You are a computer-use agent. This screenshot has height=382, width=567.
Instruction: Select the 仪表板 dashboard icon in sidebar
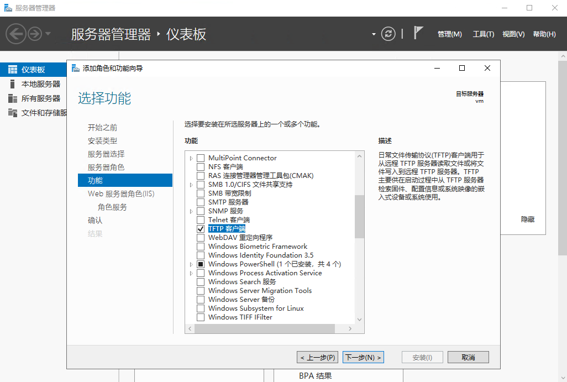point(13,70)
